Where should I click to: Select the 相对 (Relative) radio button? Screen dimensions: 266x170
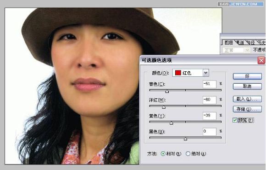[x=163, y=154]
